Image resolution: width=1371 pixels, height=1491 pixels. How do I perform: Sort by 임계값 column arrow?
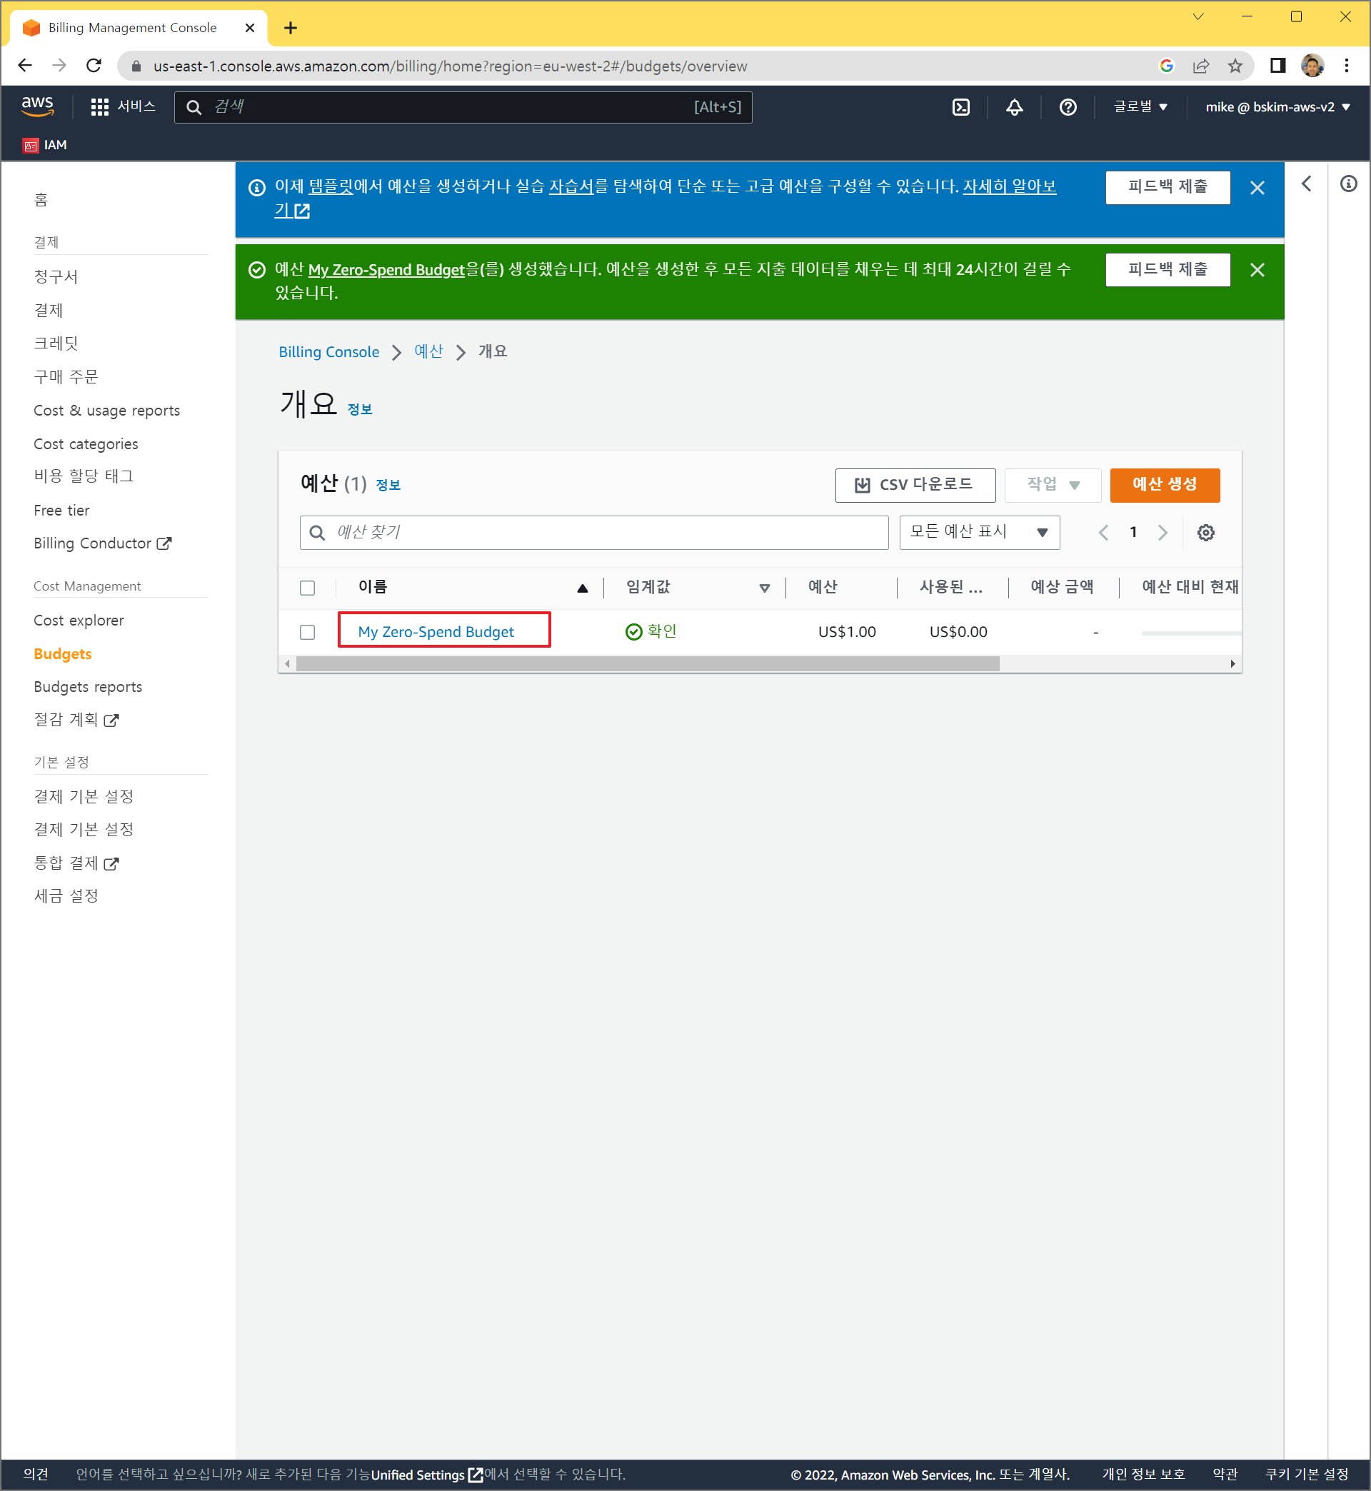(x=764, y=588)
